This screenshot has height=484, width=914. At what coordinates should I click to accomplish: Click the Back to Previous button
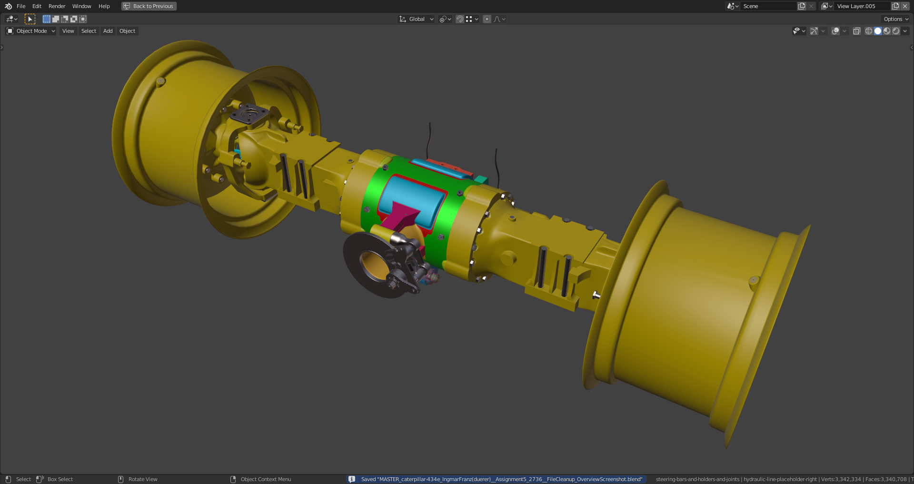(149, 6)
